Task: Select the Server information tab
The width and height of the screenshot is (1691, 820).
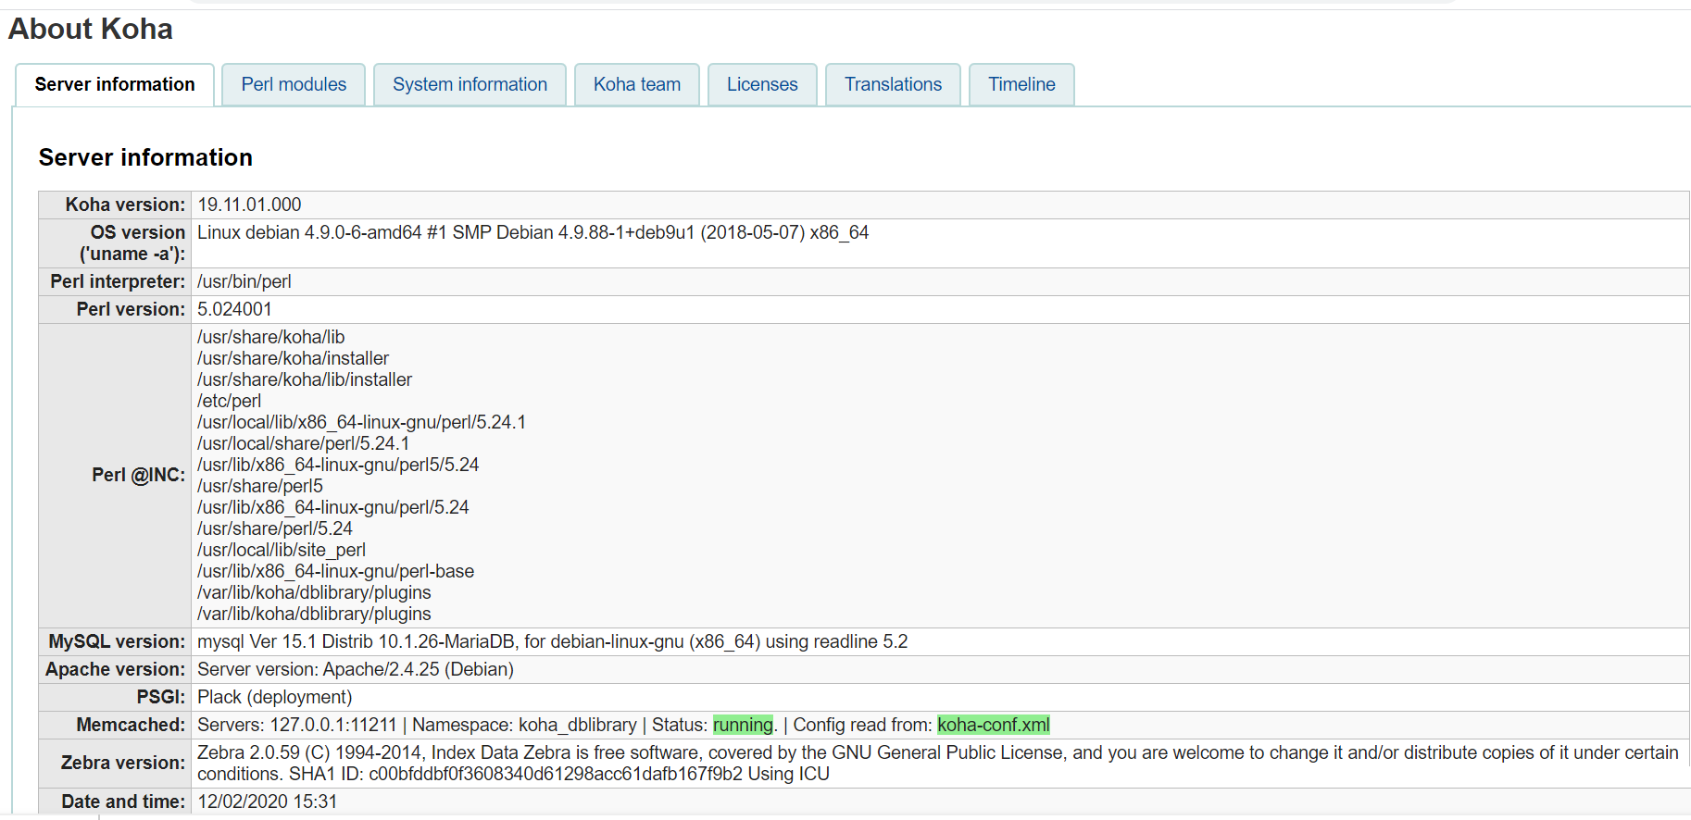Action: [115, 85]
